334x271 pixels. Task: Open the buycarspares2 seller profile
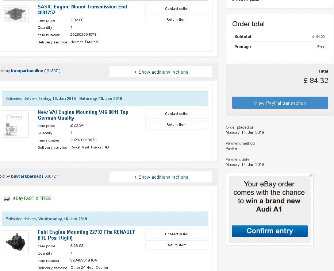coord(26,176)
